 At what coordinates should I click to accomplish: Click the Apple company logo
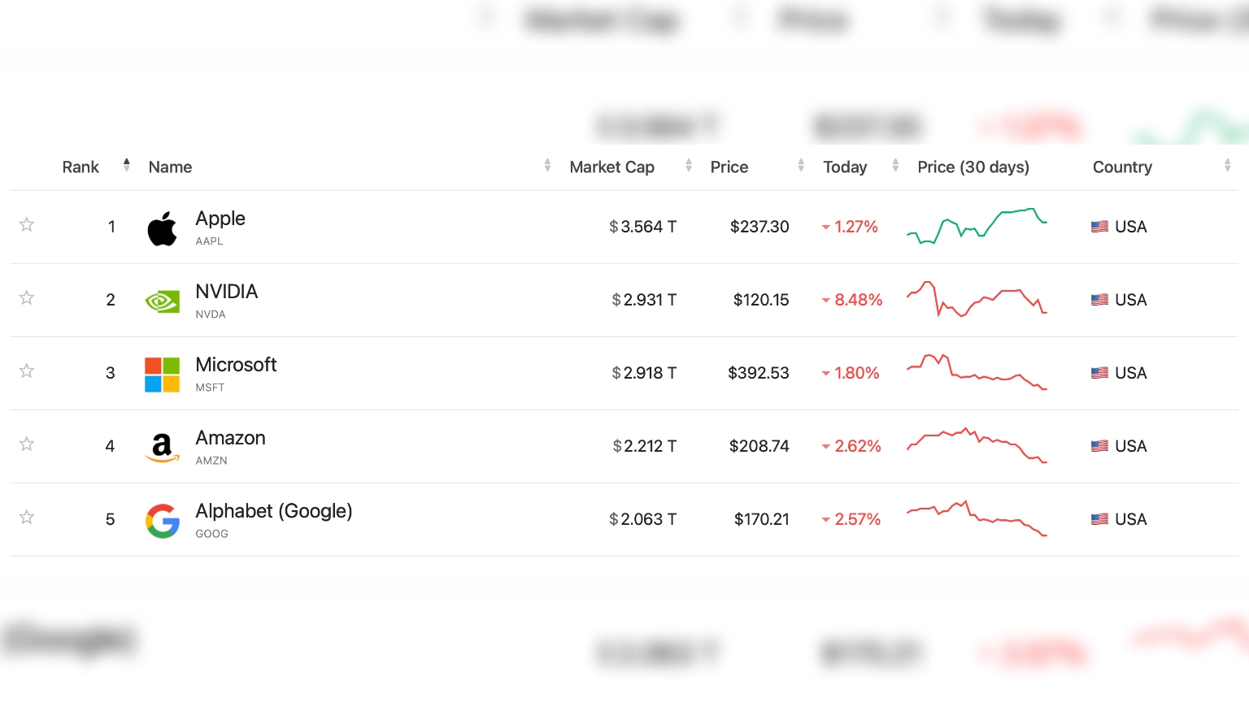point(162,228)
